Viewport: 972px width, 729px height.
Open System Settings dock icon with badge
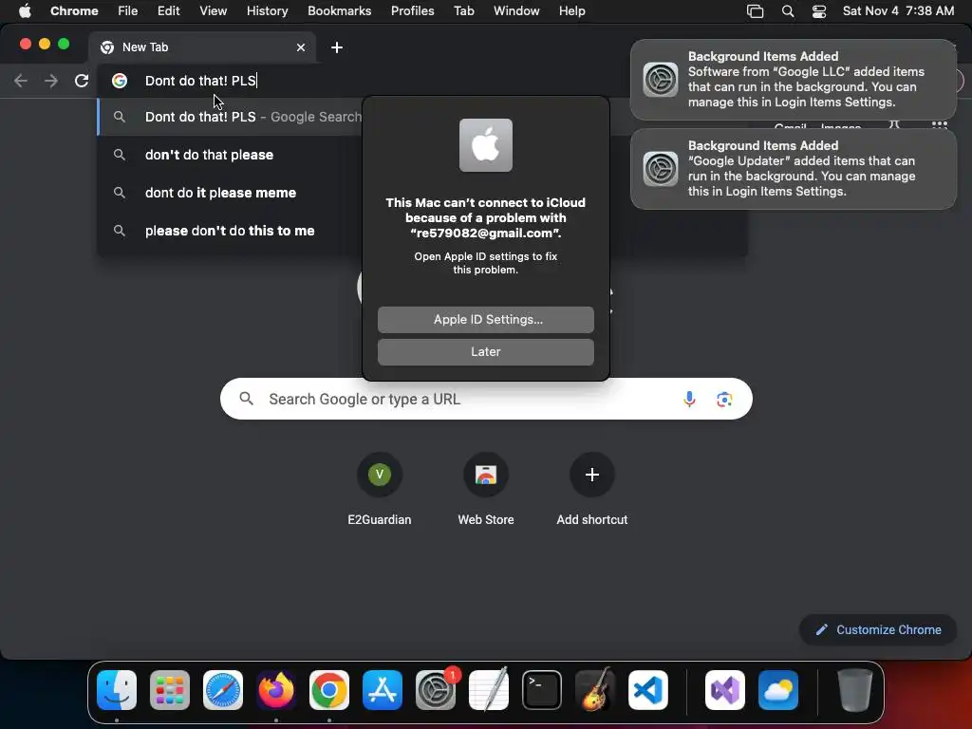point(436,690)
